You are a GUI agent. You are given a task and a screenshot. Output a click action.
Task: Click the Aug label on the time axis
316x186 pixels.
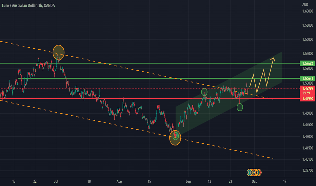coord(119,181)
